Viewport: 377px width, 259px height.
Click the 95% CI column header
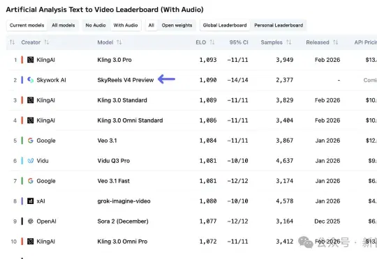(239, 42)
